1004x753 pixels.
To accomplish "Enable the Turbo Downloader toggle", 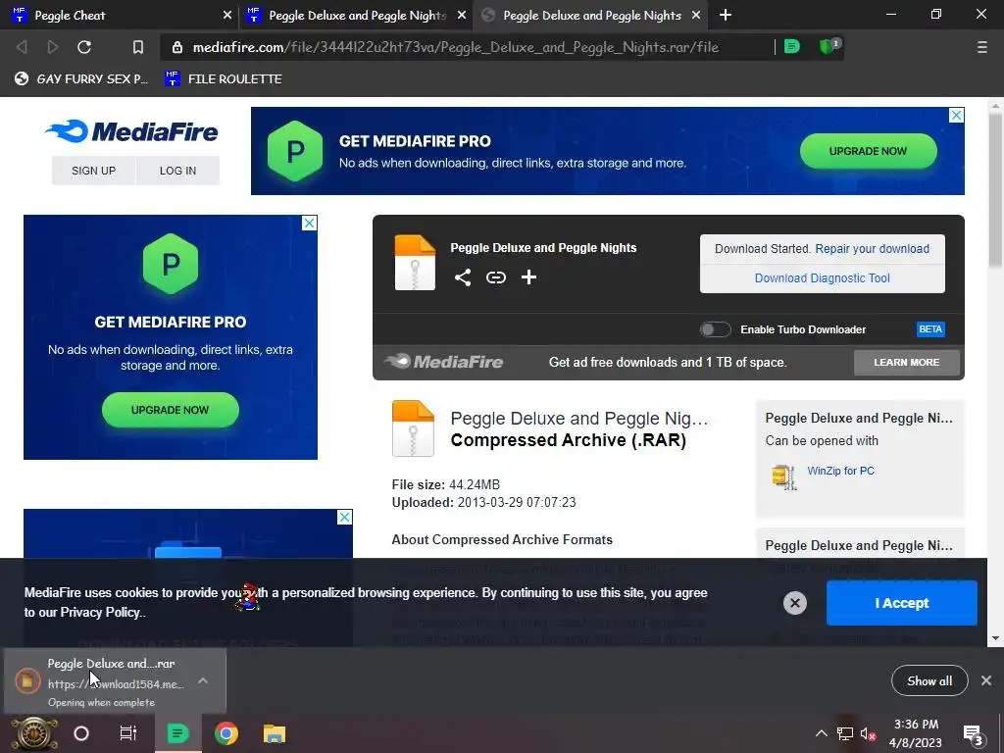I will 715,329.
